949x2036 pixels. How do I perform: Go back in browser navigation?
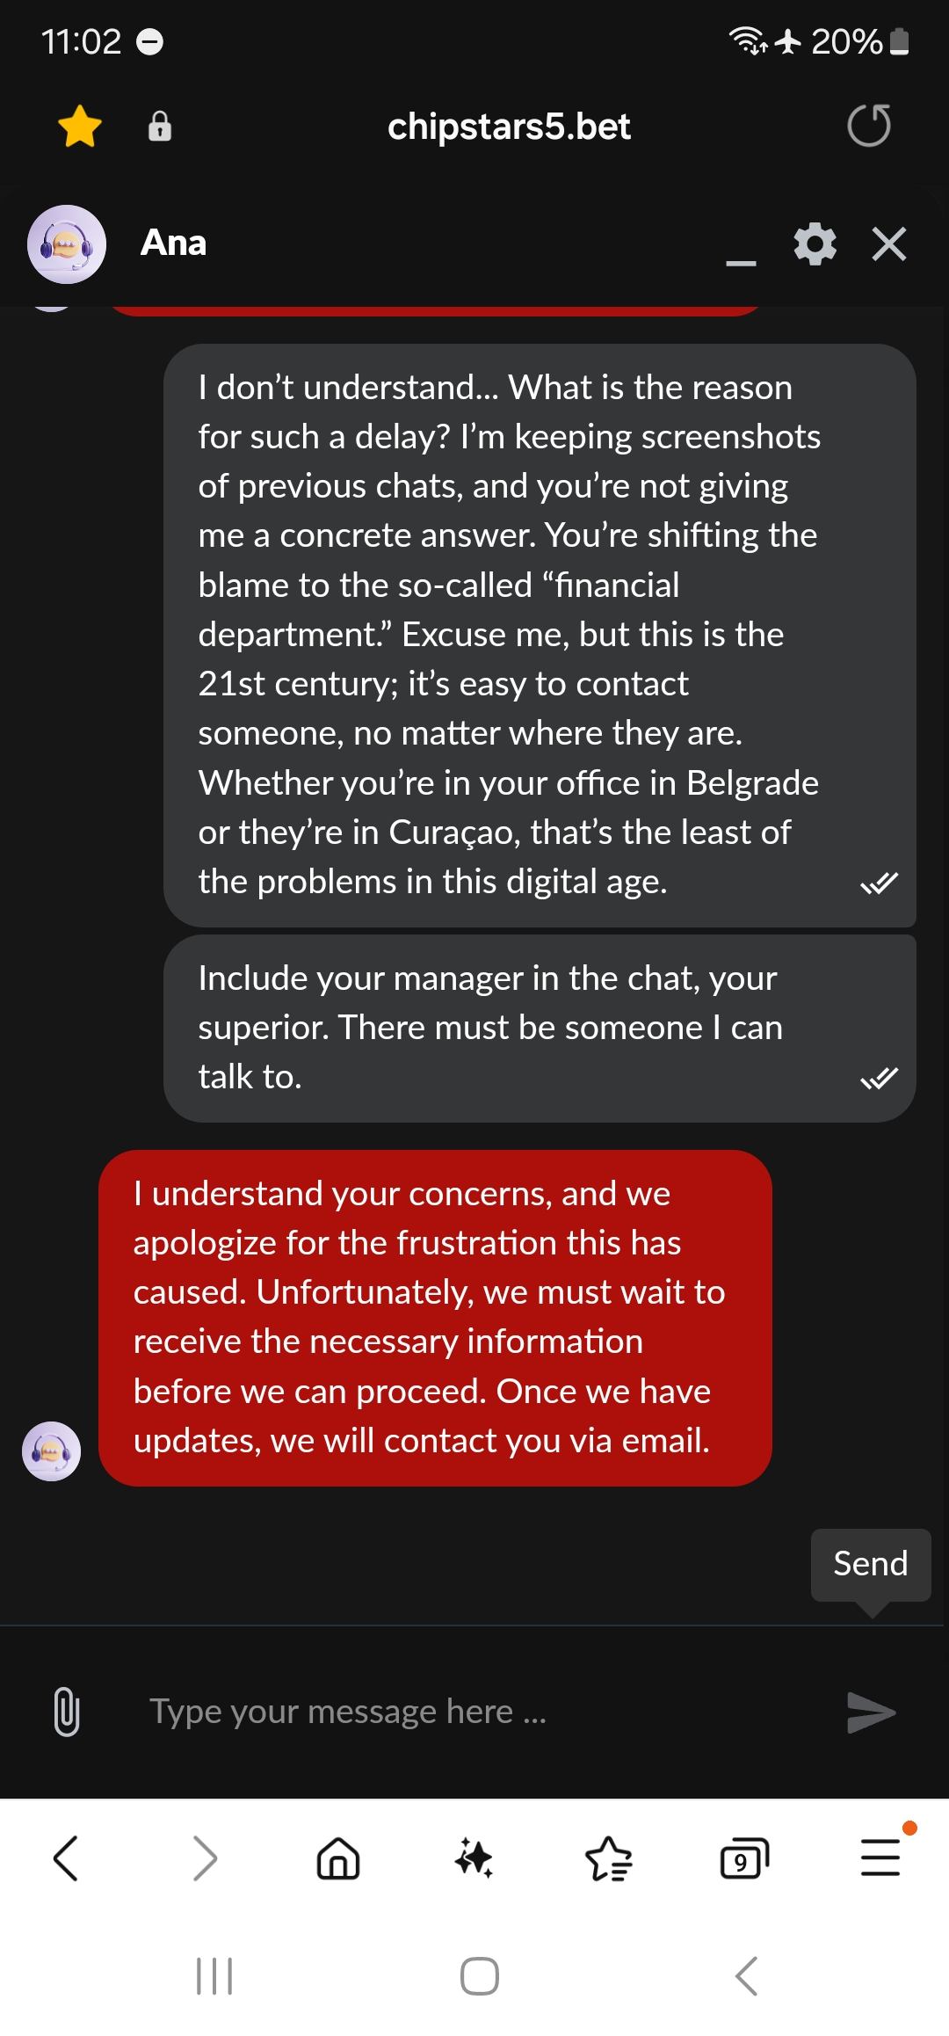pos(66,1858)
